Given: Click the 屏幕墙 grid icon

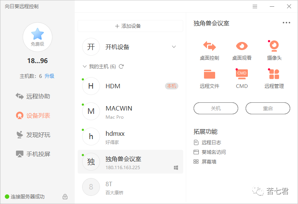Looking at the screenshot, I should (196, 162).
